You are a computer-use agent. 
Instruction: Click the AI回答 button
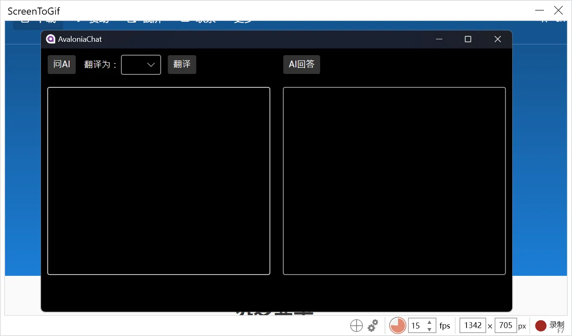301,64
